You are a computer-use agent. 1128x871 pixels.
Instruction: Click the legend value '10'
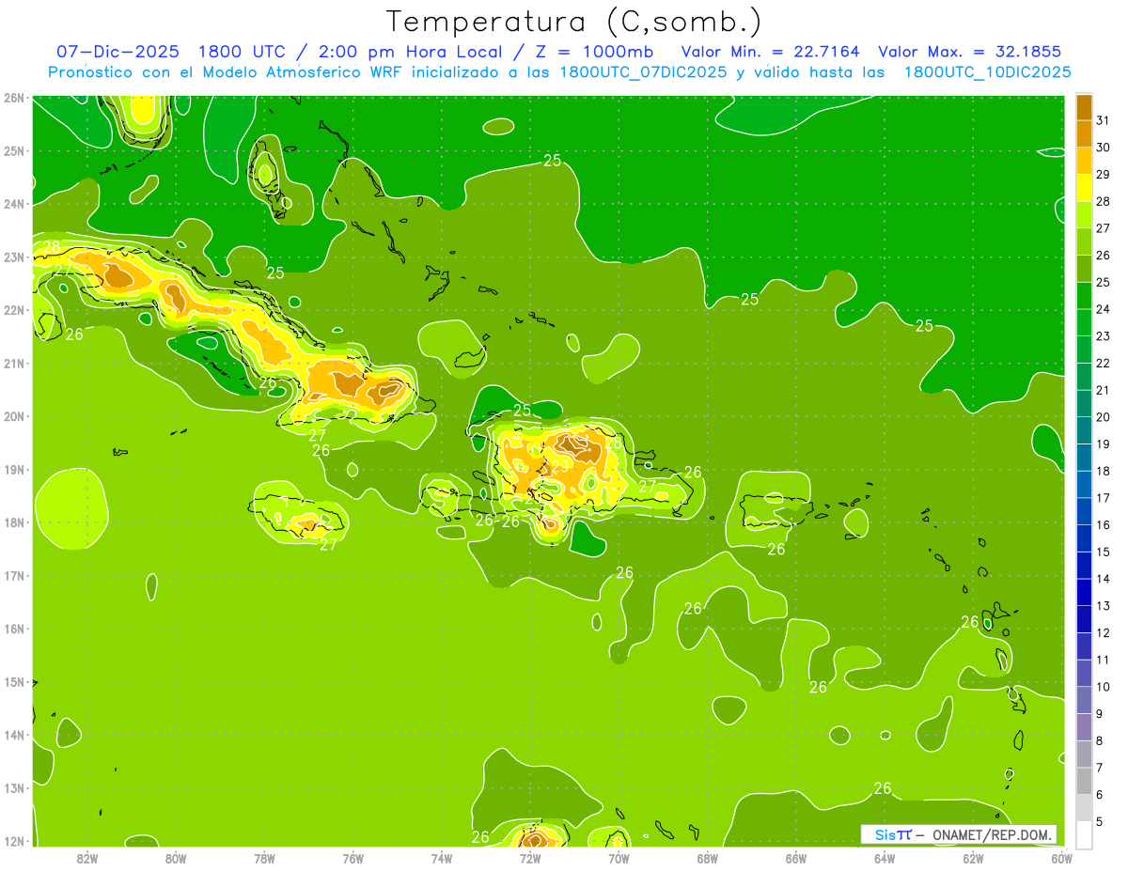pos(1103,687)
